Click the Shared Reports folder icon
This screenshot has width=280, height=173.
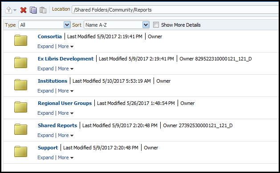21,129
